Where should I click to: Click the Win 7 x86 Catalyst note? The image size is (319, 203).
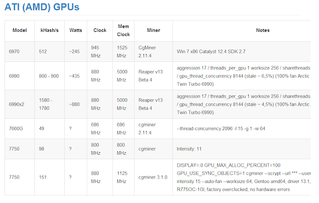(x=211, y=51)
